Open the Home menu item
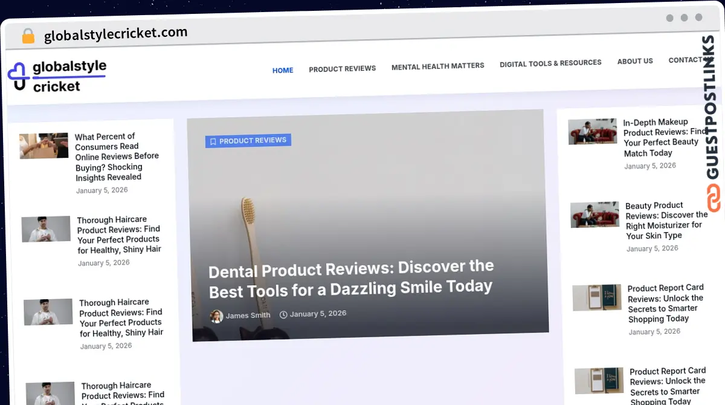 283,70
